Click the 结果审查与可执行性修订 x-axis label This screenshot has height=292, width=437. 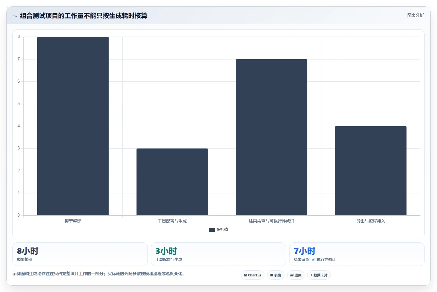tap(271, 221)
